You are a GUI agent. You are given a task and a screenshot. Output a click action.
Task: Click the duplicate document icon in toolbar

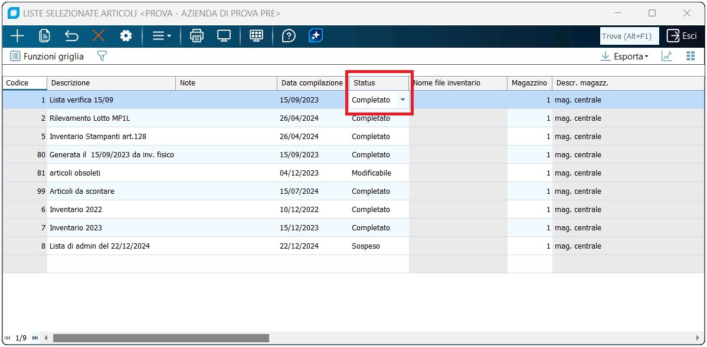pos(44,36)
